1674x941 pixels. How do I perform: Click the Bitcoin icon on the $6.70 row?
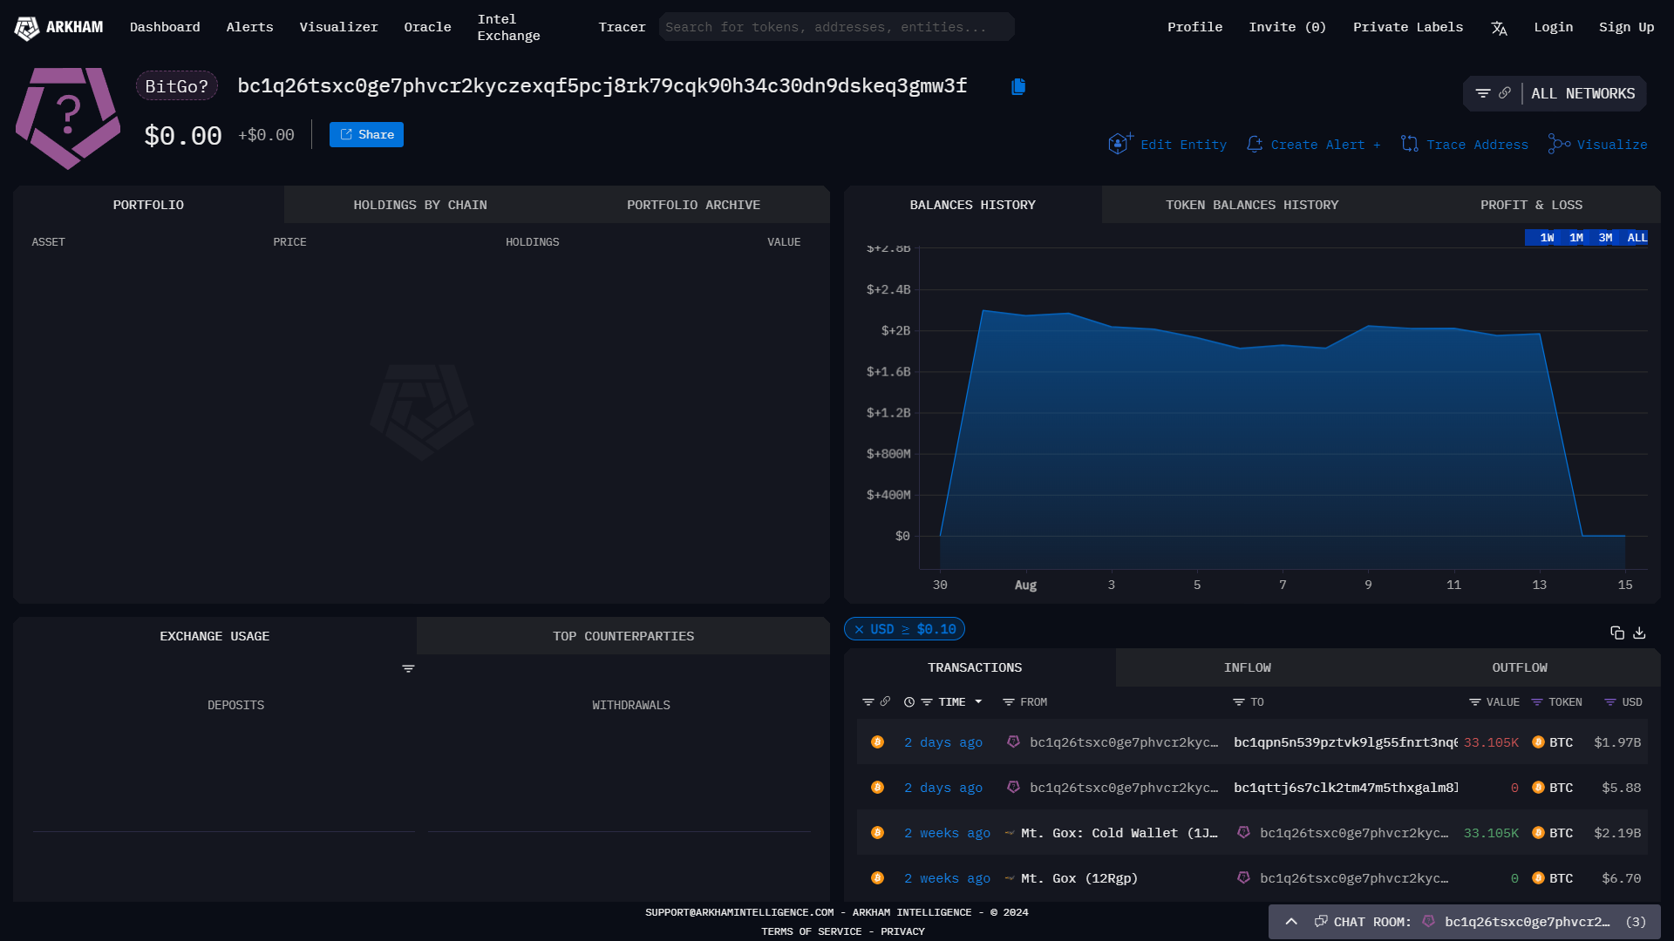pyautogui.click(x=878, y=878)
